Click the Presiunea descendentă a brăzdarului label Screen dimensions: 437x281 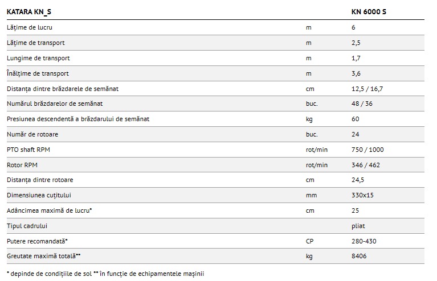pyautogui.click(x=78, y=119)
